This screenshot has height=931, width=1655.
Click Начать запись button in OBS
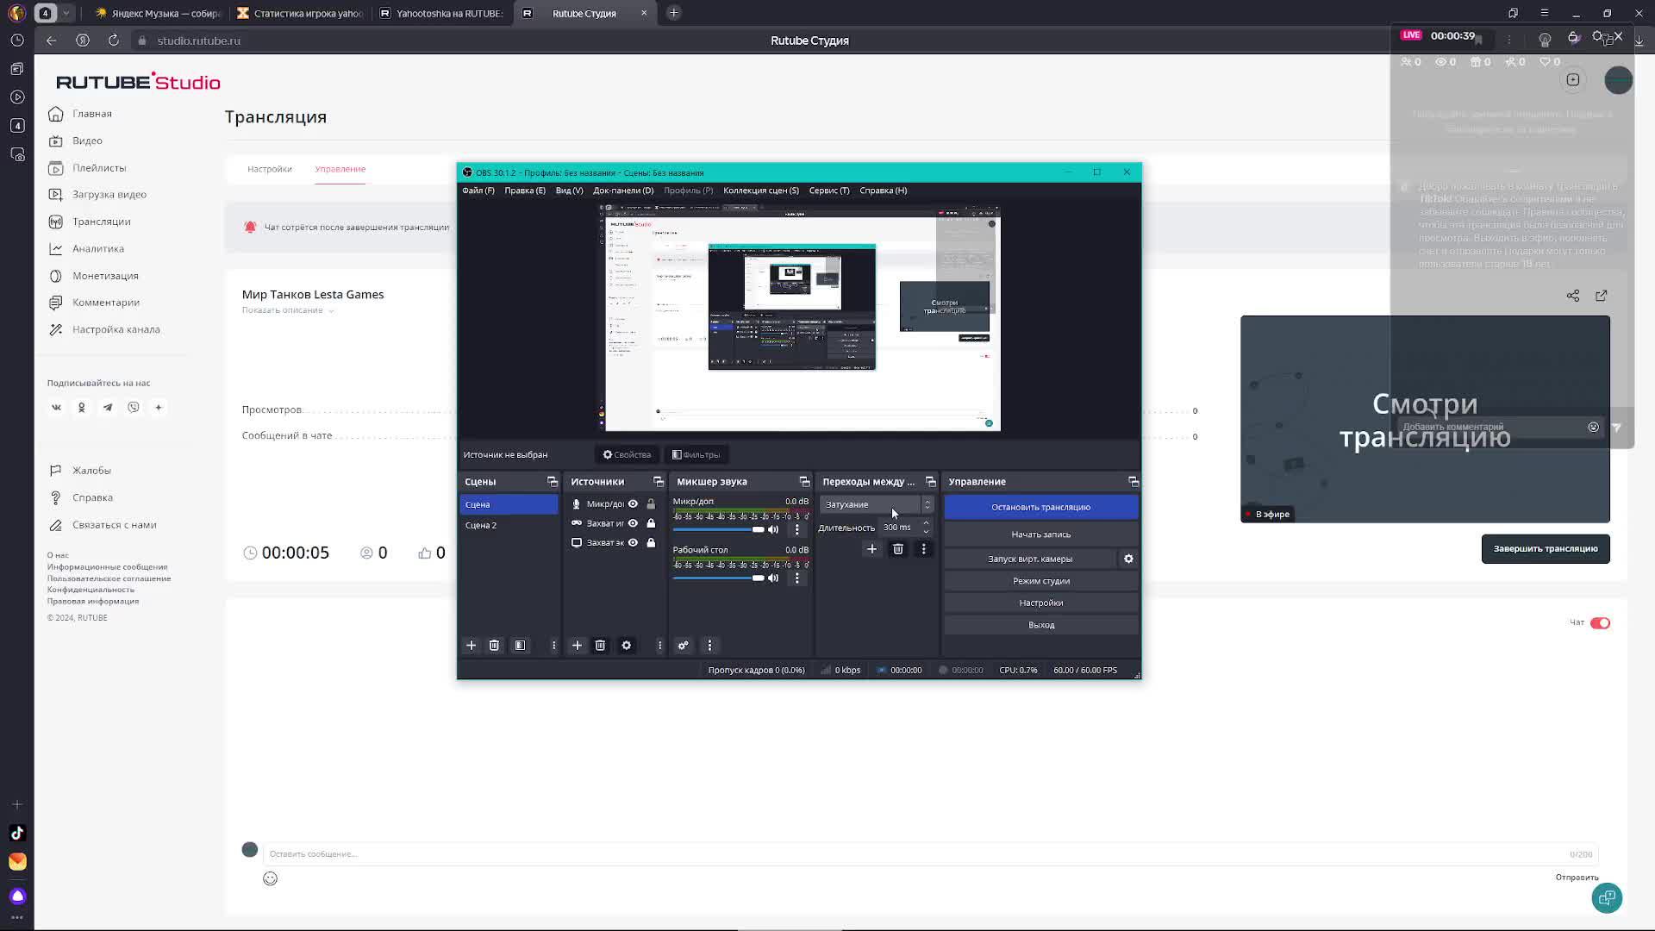click(x=1040, y=534)
